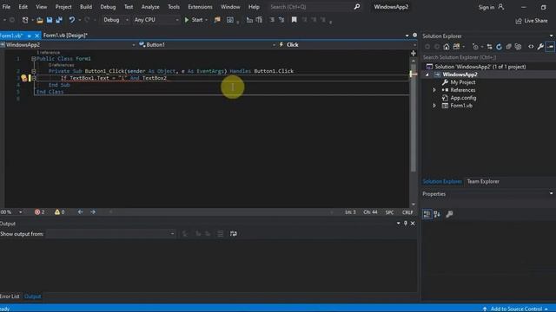Open Properties wrench in Solution Explorer toolbar
This screenshot has width=556, height=312.
tap(540, 47)
